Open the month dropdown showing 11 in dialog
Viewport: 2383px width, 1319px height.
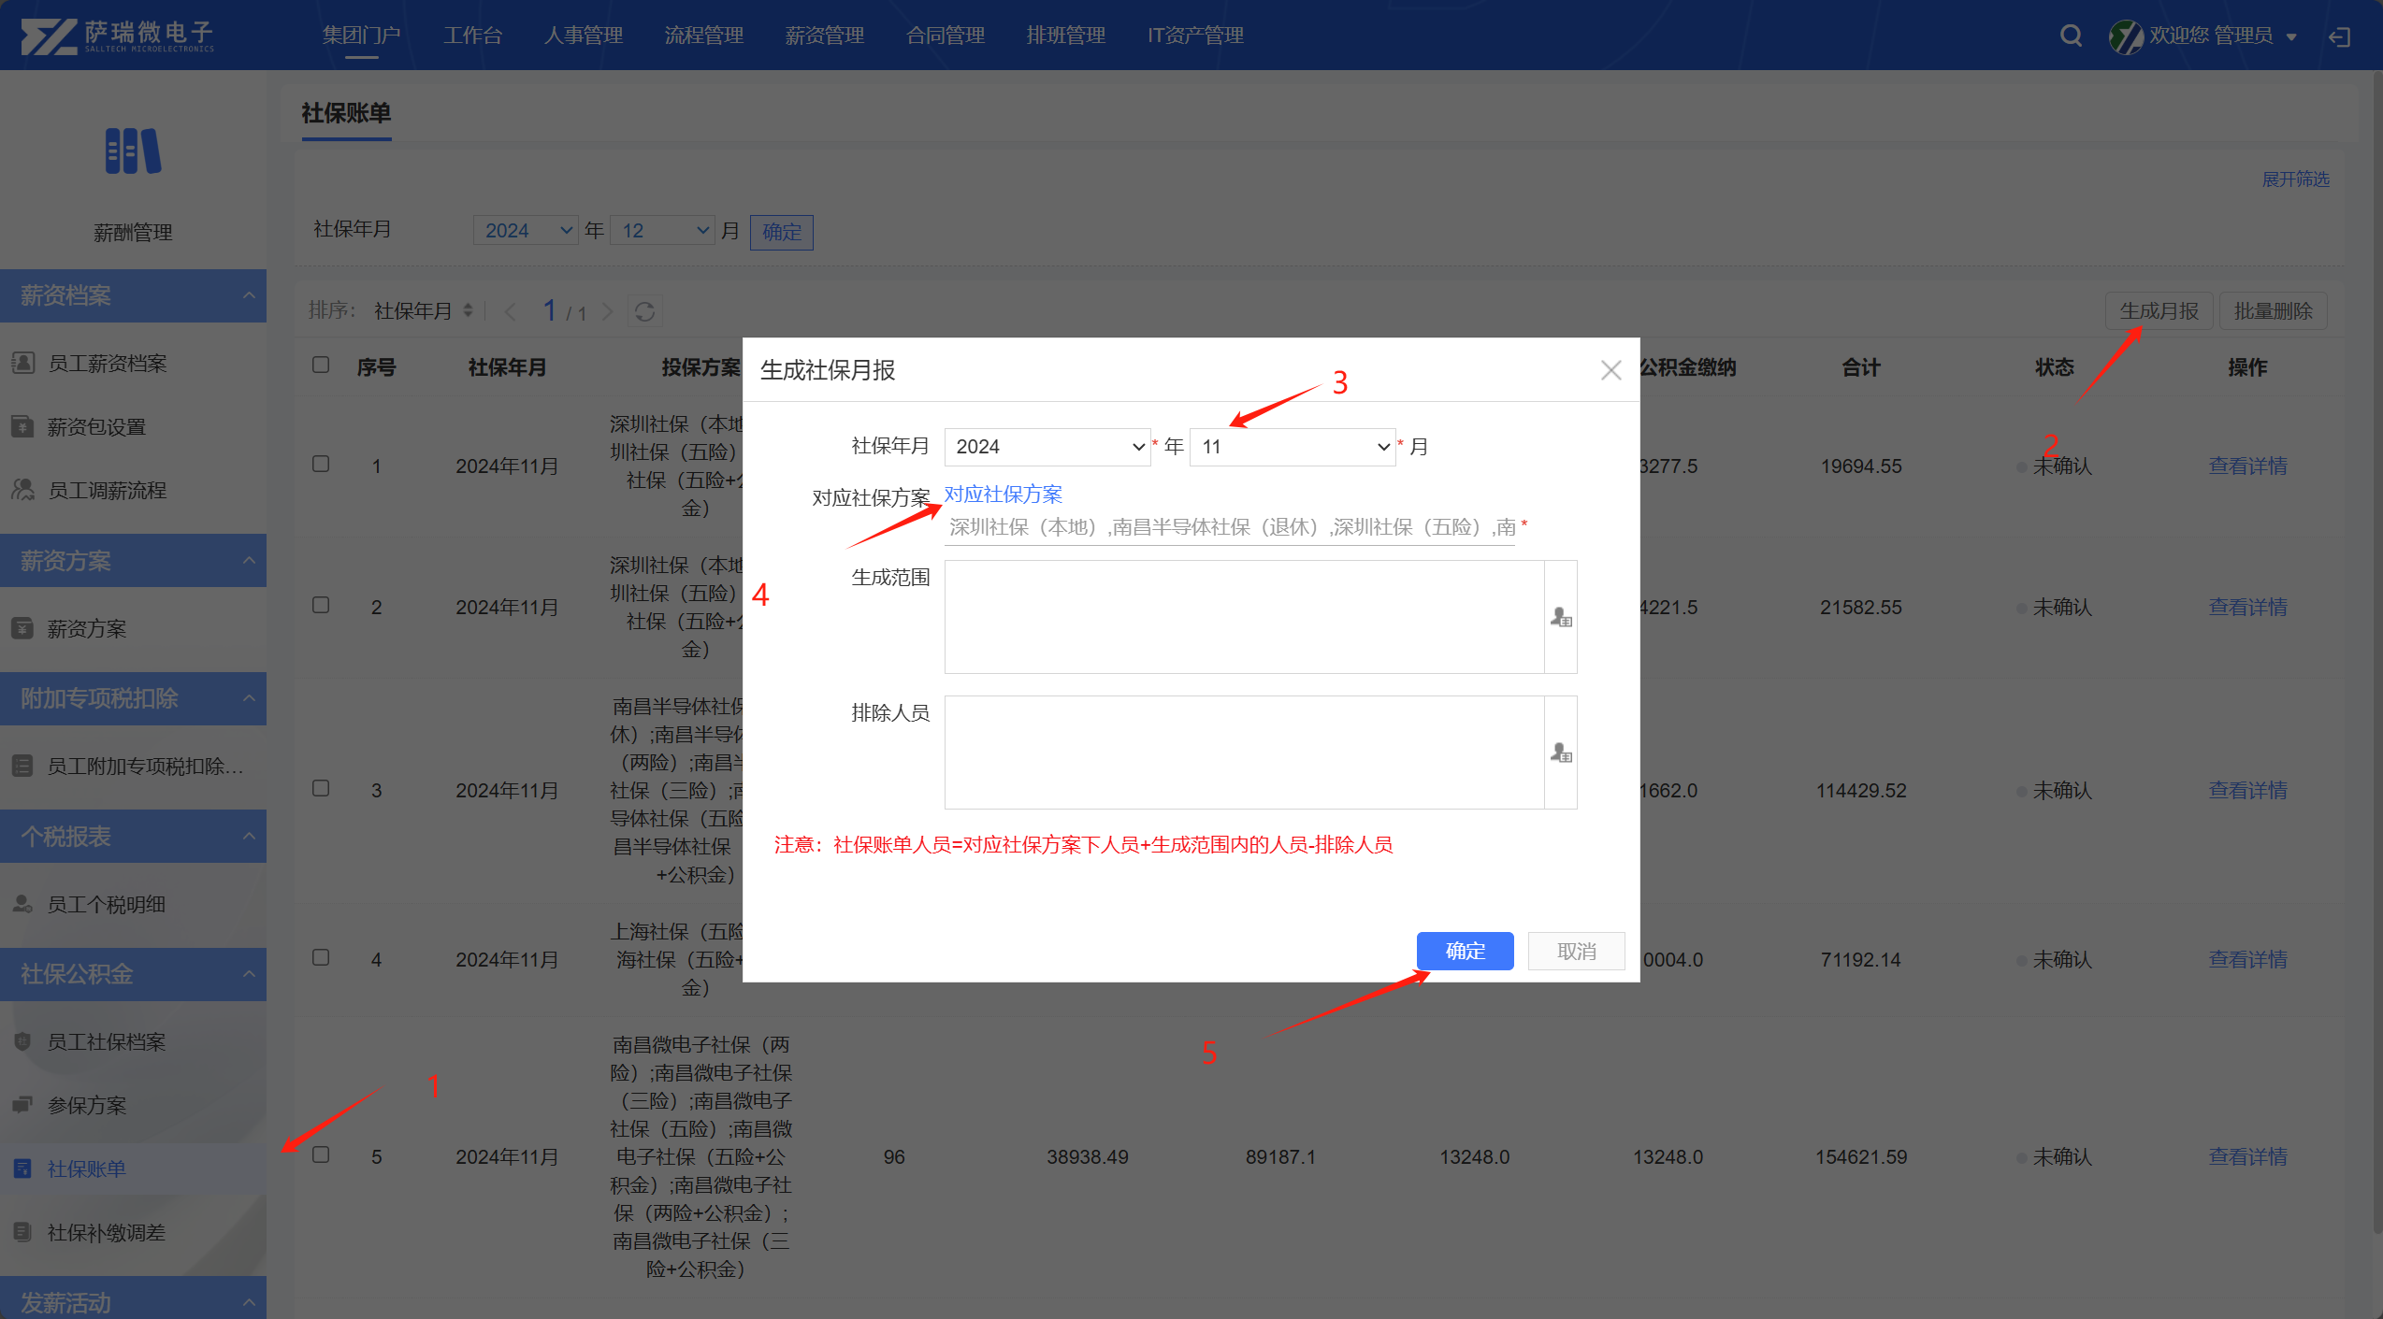[x=1293, y=447]
